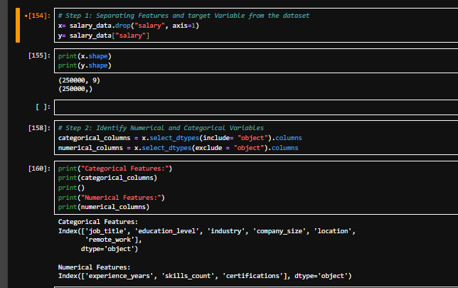The width and height of the screenshot is (458, 288).
Task: Click the line y= salary_data["salary"]
Action: point(104,36)
